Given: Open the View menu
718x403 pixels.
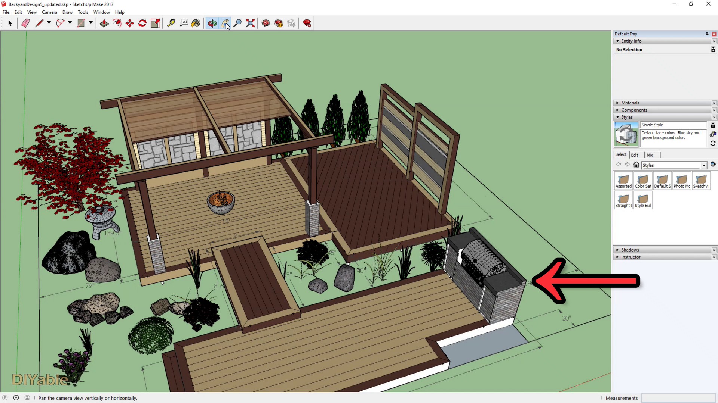Looking at the screenshot, I should pyautogui.click(x=32, y=12).
